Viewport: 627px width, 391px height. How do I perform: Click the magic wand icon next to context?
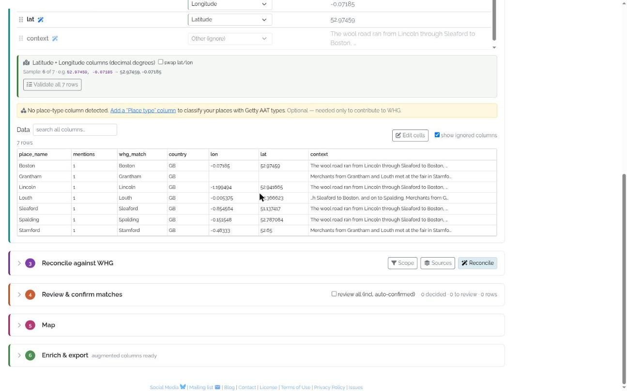[55, 39]
